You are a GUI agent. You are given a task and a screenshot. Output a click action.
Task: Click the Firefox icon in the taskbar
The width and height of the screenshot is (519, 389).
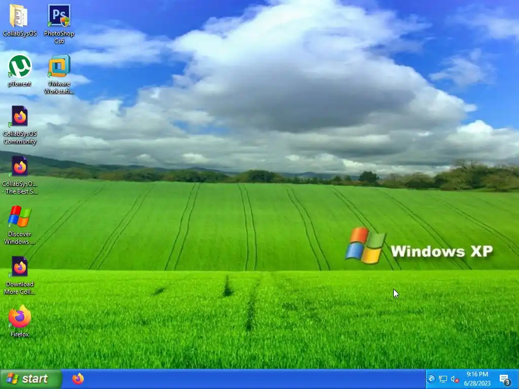pyautogui.click(x=78, y=379)
